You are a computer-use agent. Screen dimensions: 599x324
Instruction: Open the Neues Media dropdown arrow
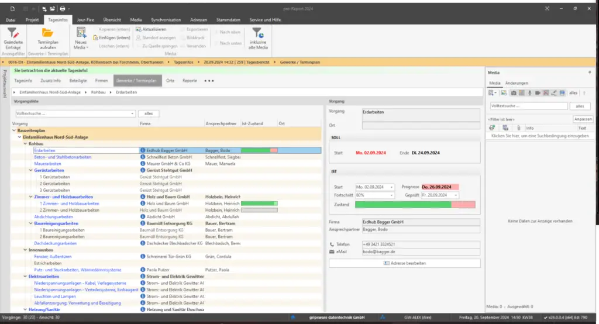pyautogui.click(x=88, y=48)
